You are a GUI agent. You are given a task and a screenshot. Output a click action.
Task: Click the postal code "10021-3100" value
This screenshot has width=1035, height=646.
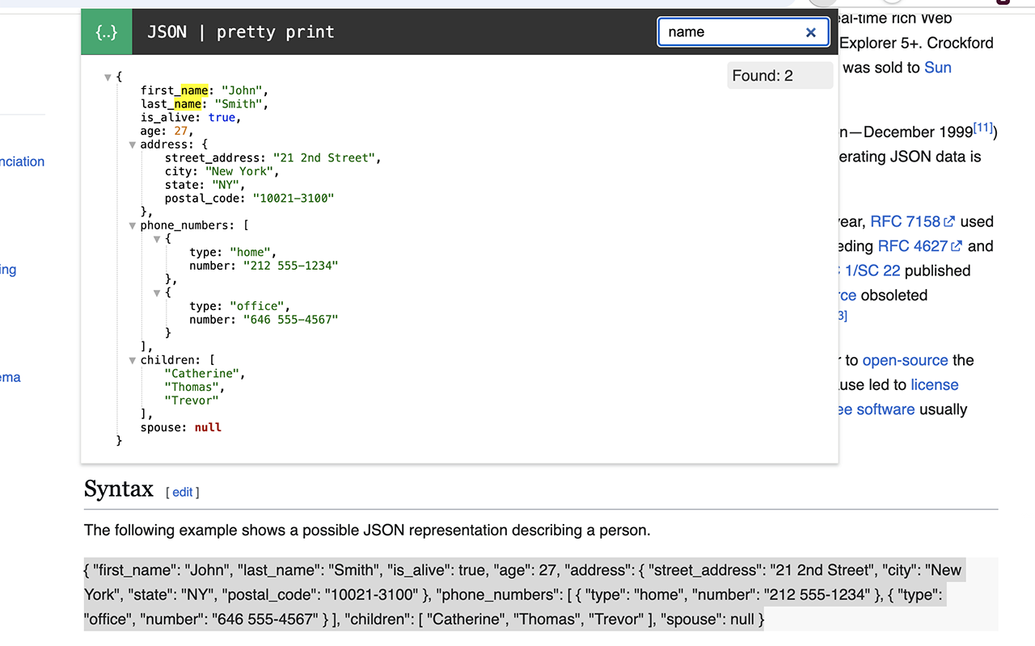point(293,199)
